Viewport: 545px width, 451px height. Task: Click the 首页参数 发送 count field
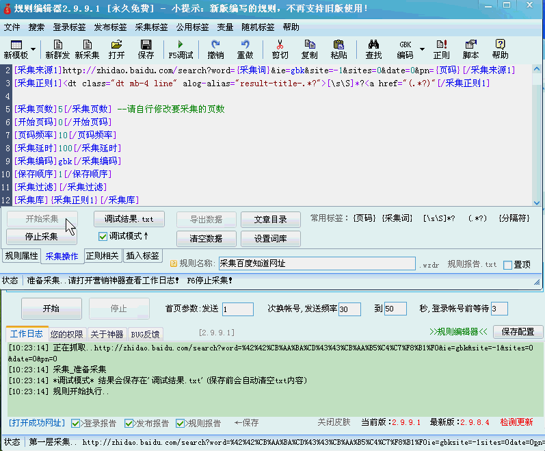coord(238,309)
